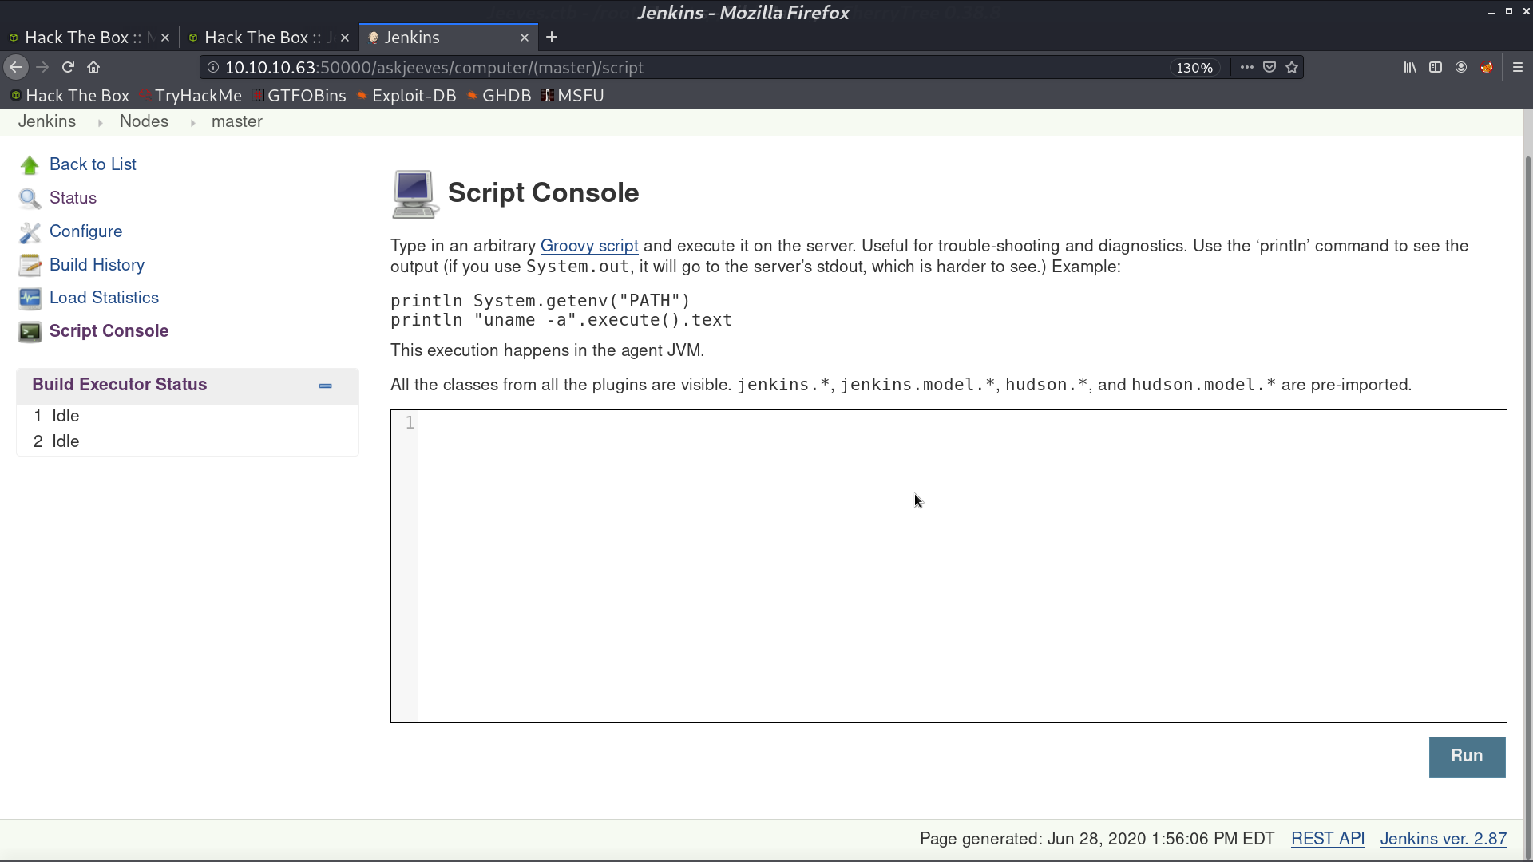Open MSFU bookmark
Image resolution: width=1533 pixels, height=862 pixels.
[572, 96]
